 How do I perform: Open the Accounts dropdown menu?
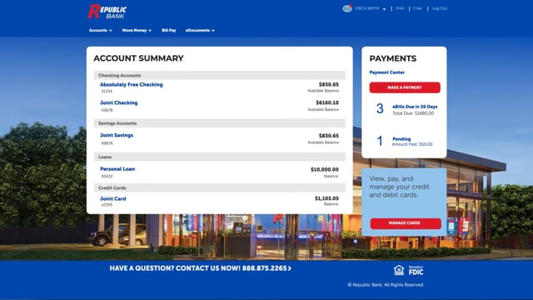(100, 30)
